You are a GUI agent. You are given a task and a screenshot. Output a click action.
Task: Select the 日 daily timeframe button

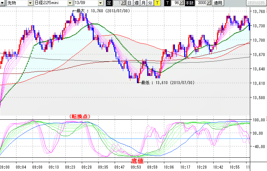tap(129, 3)
